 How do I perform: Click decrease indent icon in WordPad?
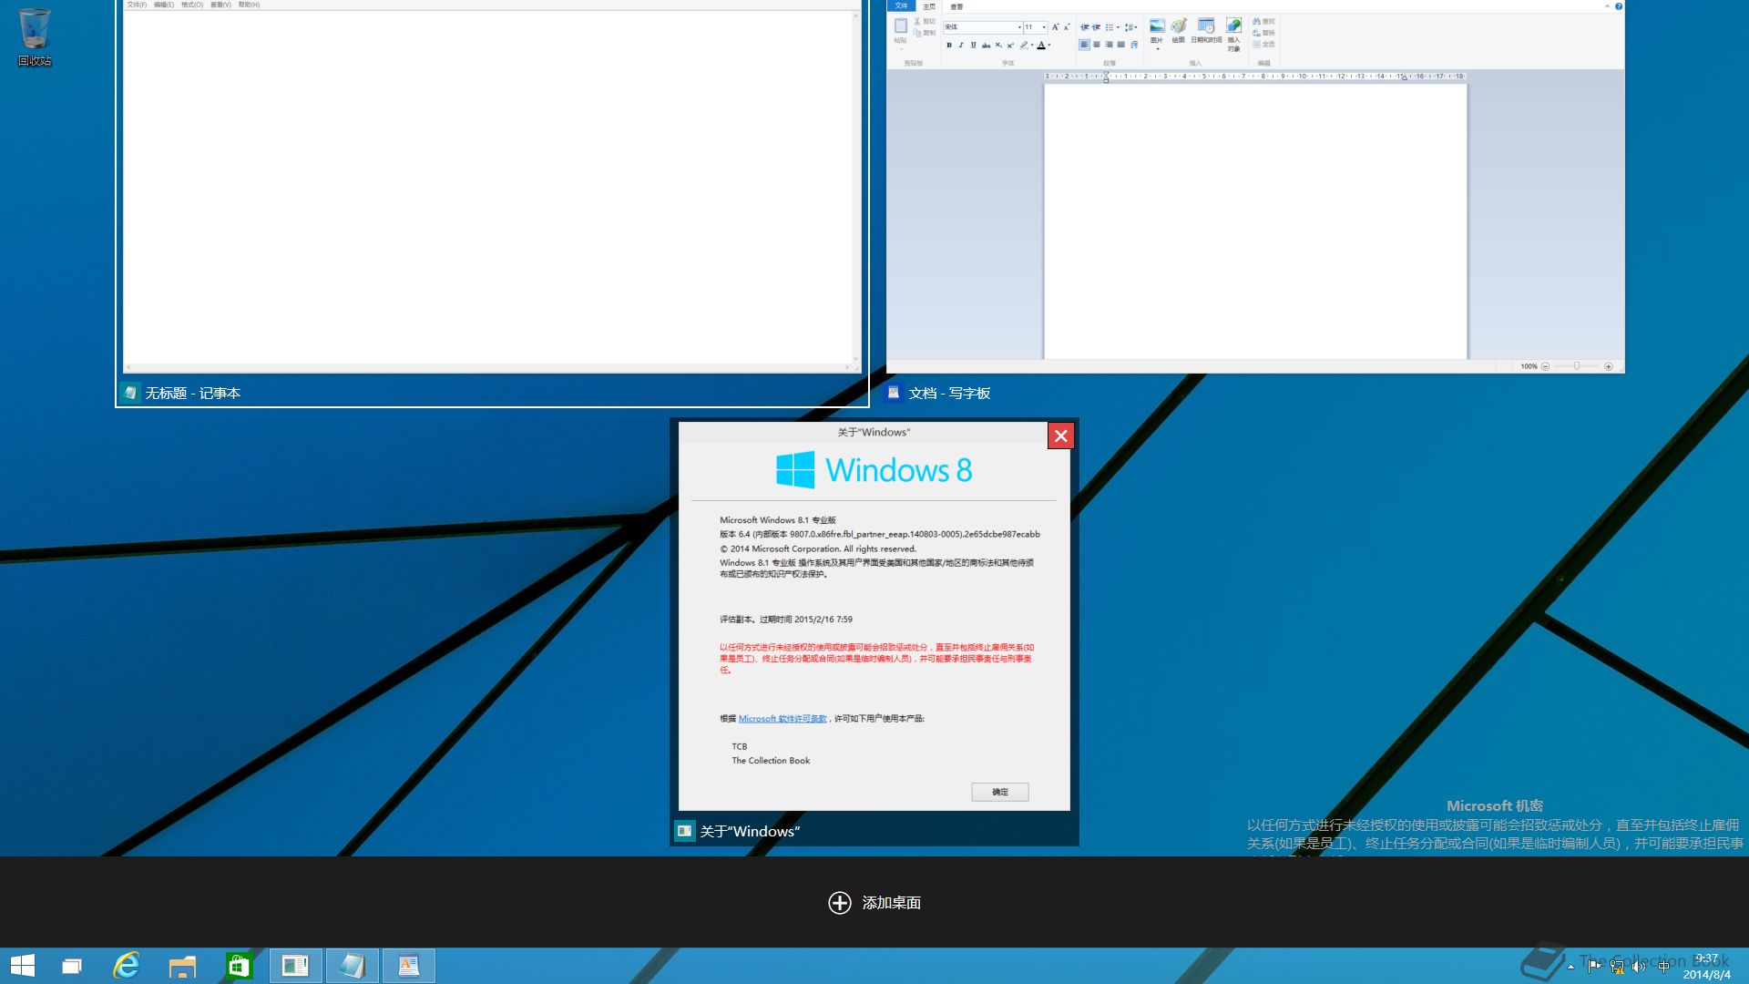point(1084,27)
